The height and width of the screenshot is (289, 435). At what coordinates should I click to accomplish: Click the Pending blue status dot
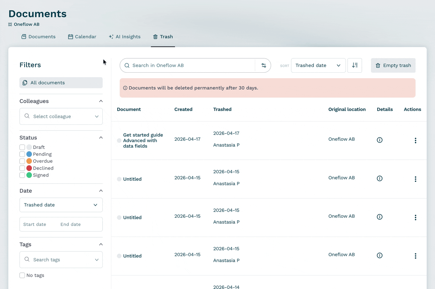point(29,154)
